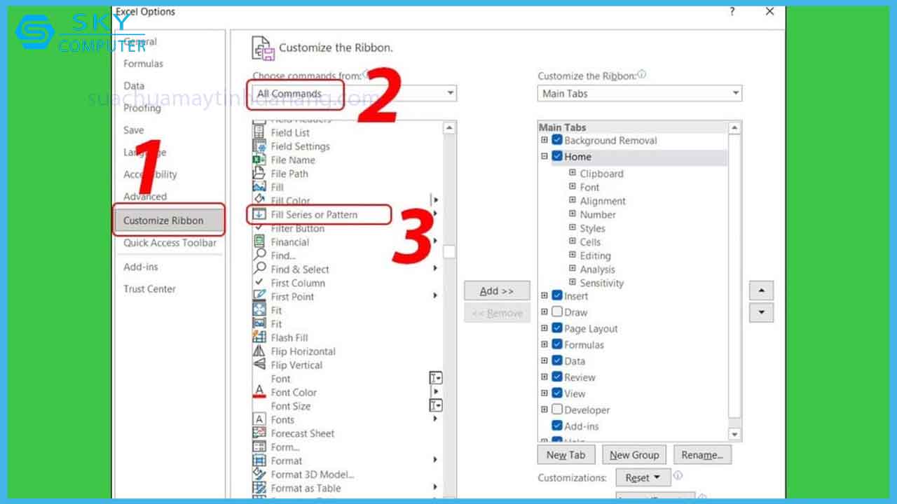Uncheck the Page Layout tab checkbox

tap(557, 328)
